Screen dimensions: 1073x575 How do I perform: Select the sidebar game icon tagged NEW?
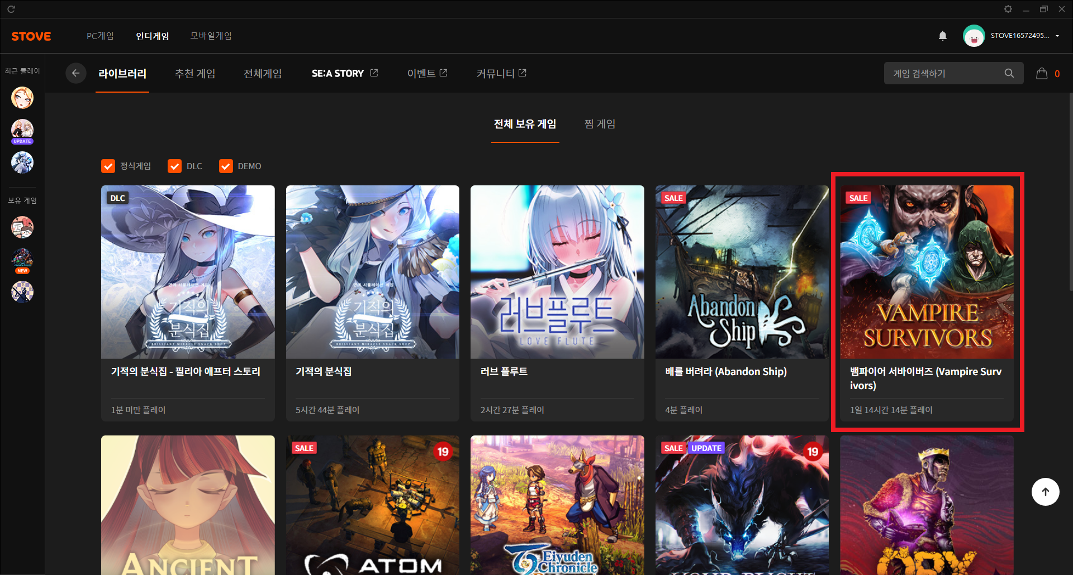pos(22,260)
